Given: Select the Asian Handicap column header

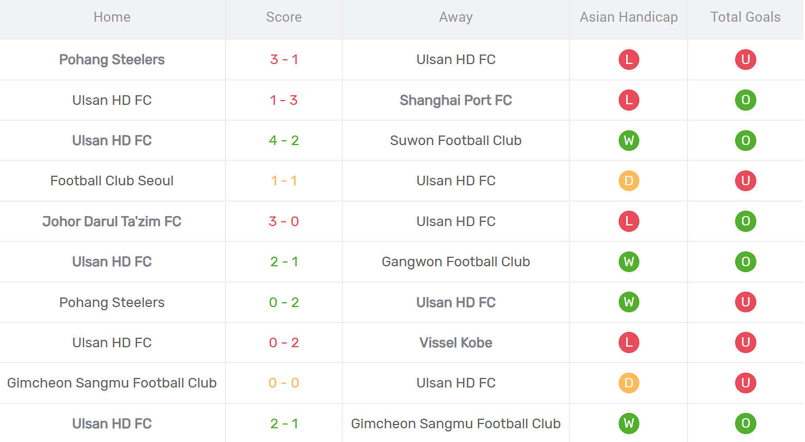Looking at the screenshot, I should (629, 17).
